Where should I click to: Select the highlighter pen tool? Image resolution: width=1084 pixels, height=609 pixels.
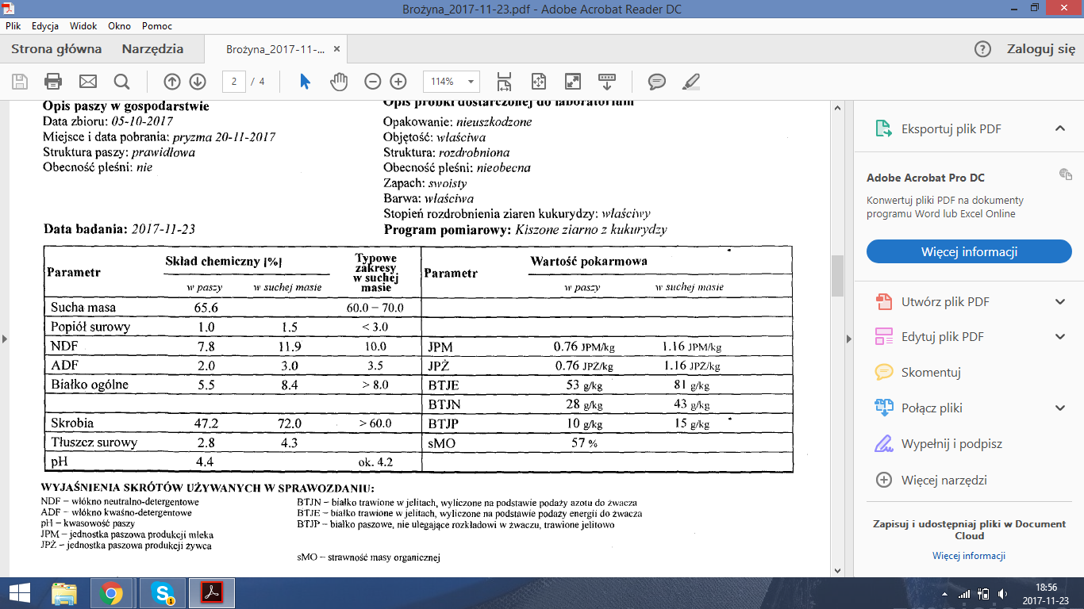coord(690,82)
